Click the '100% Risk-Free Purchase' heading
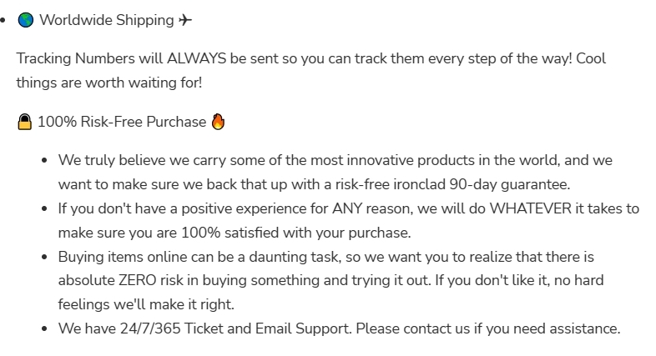656x356 pixels. click(x=122, y=123)
